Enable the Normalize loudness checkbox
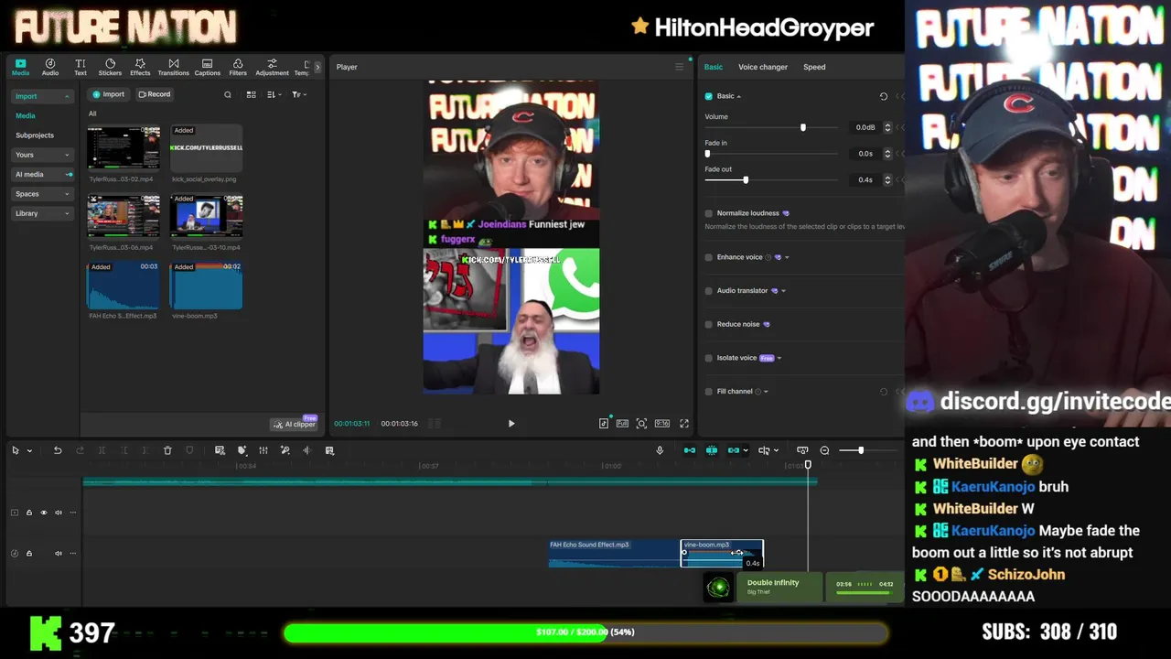Image resolution: width=1171 pixels, height=659 pixels. click(x=709, y=213)
